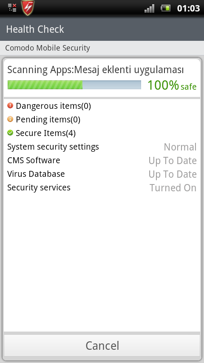
Task: Select the Security services row
Action: click(x=102, y=188)
